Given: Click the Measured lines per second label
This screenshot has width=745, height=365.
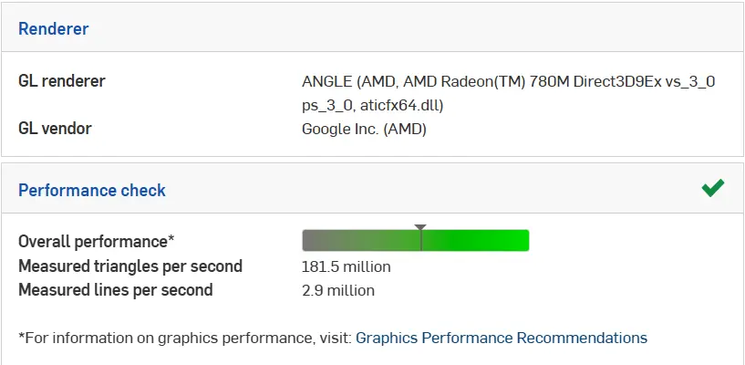Looking at the screenshot, I should pos(116,290).
